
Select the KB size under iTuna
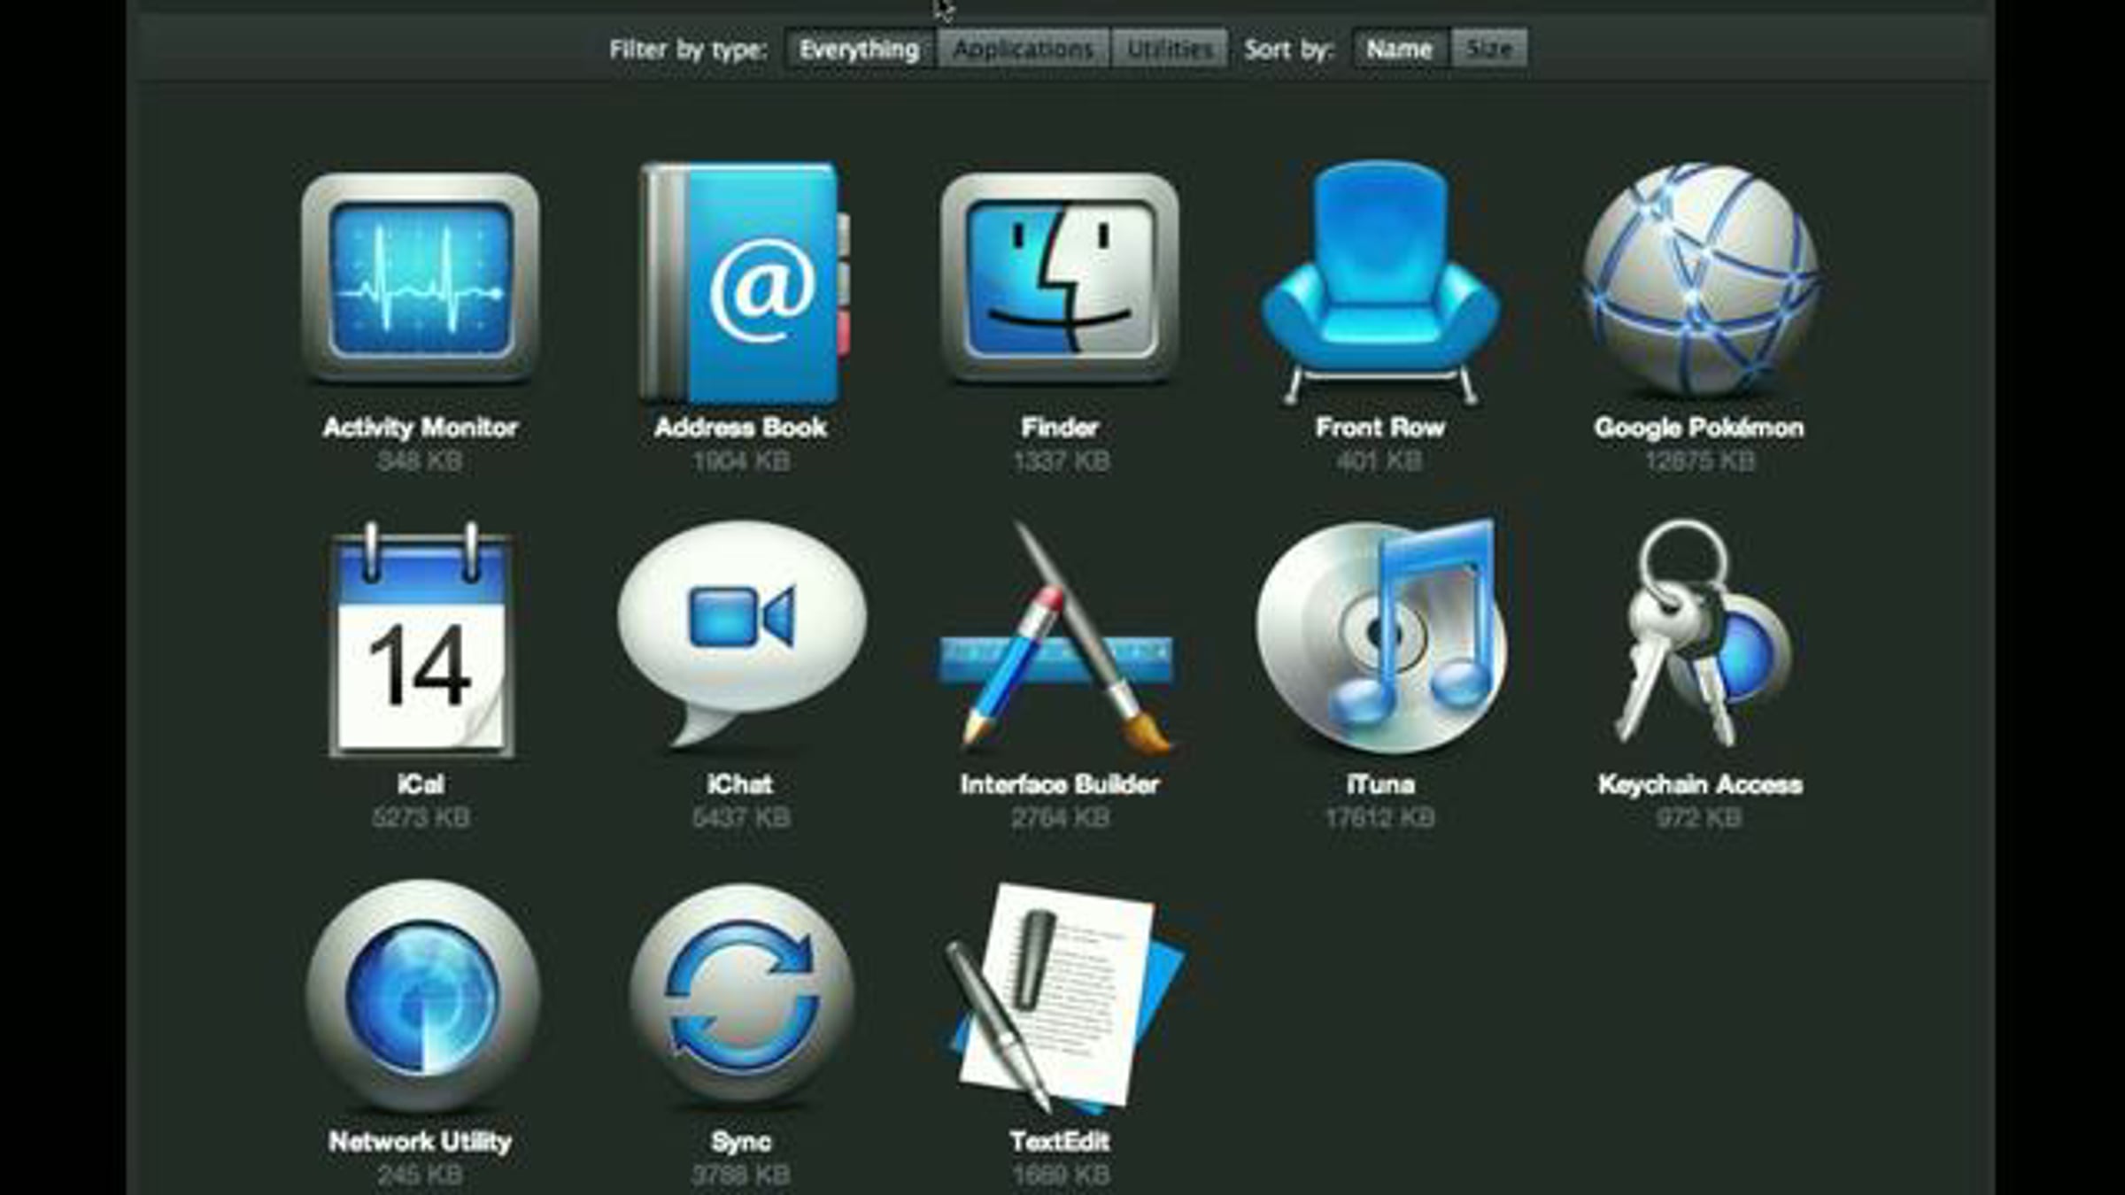1380,818
